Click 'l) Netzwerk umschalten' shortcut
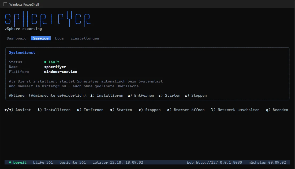This screenshot has width=295, height=169. pos(235,110)
